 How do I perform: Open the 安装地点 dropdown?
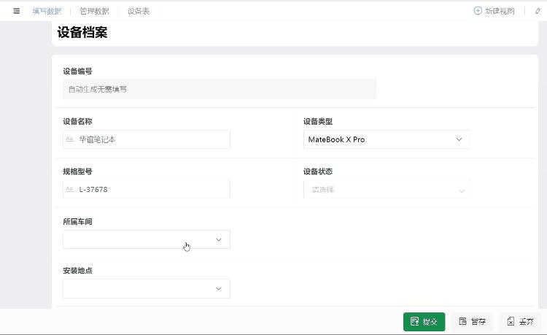146,288
